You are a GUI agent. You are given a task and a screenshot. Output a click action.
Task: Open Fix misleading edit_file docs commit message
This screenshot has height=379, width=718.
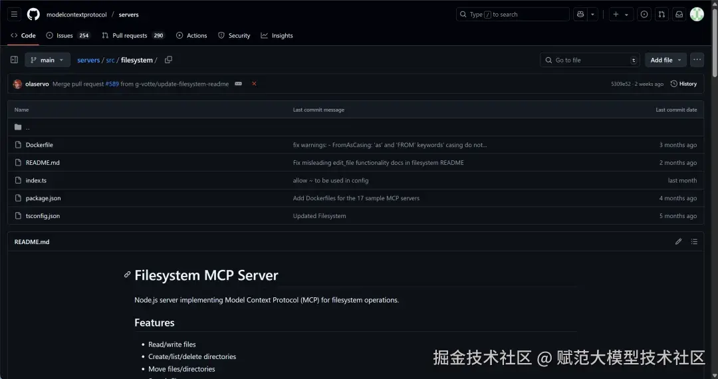[x=378, y=162]
